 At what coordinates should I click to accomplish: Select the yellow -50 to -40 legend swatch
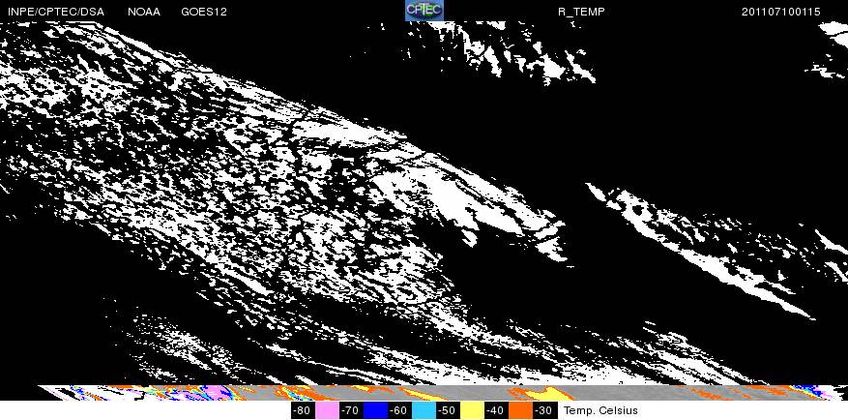click(472, 410)
